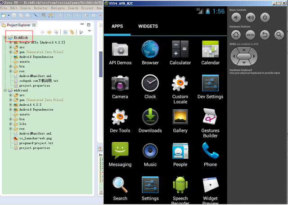Image resolution: width=288 pixels, height=205 pixels.
Task: Open the Calendar app
Action: [210, 53]
